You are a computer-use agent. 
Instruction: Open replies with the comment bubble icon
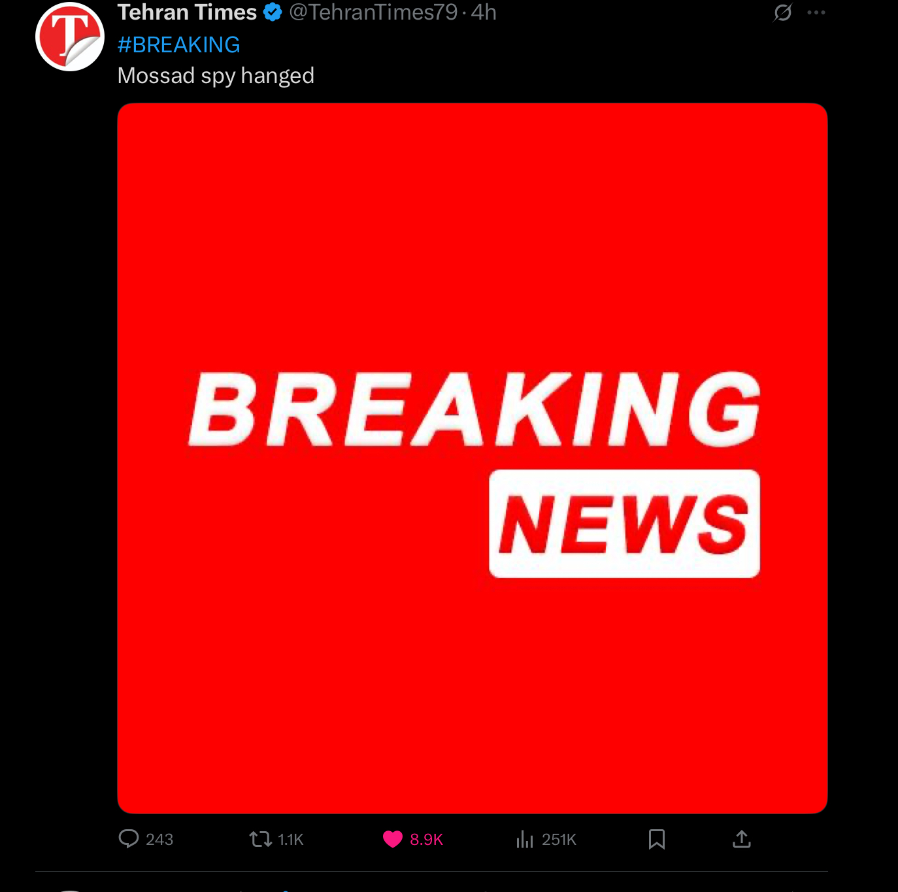129,839
